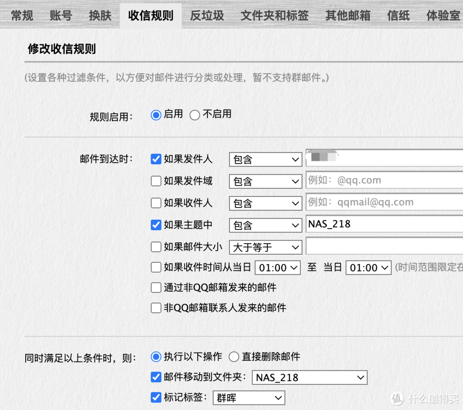
Task: Enable 通过非QQ邮箱发来的邮件 checkbox
Action: pos(156,288)
